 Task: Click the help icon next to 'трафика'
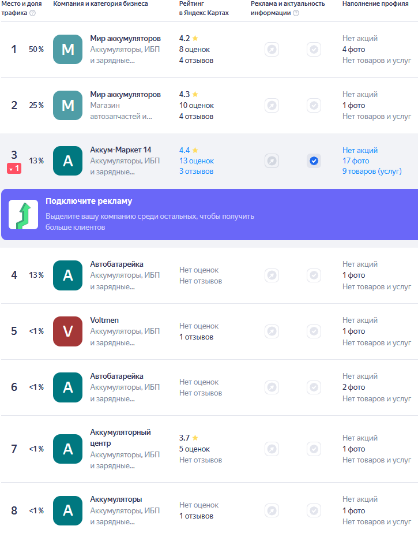point(32,13)
